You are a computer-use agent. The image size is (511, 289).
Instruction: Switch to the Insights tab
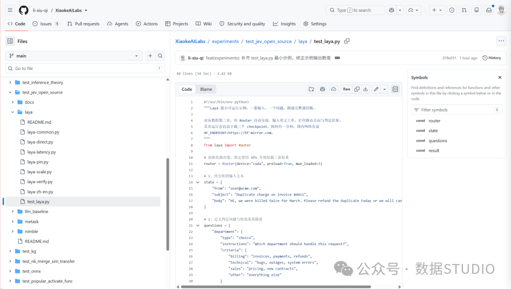pos(284,24)
